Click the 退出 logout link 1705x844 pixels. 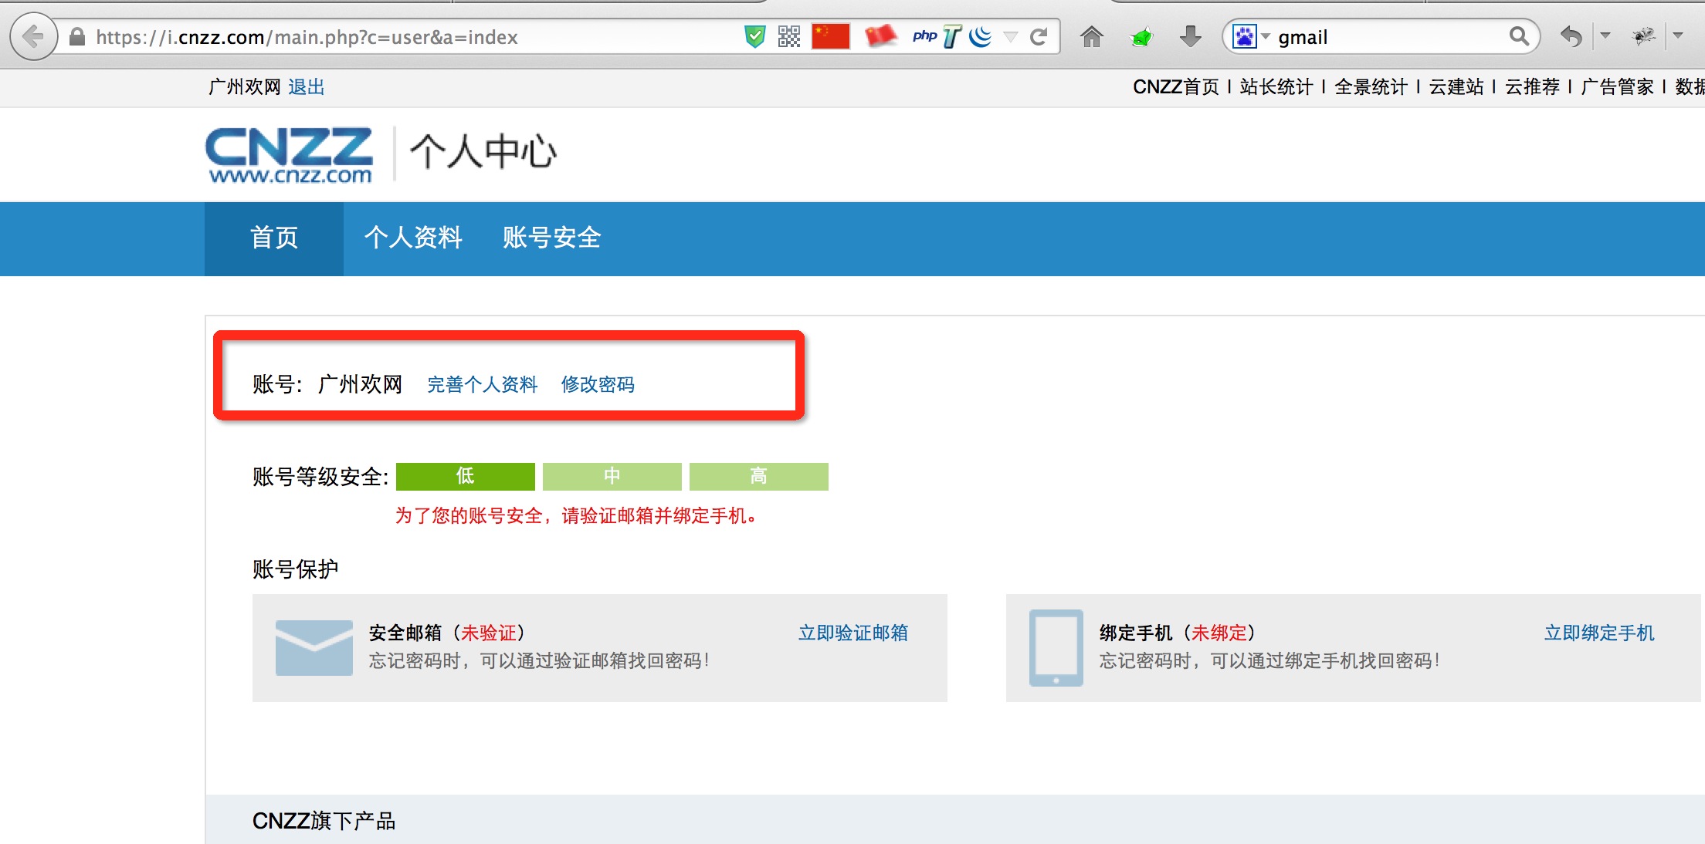point(307,87)
